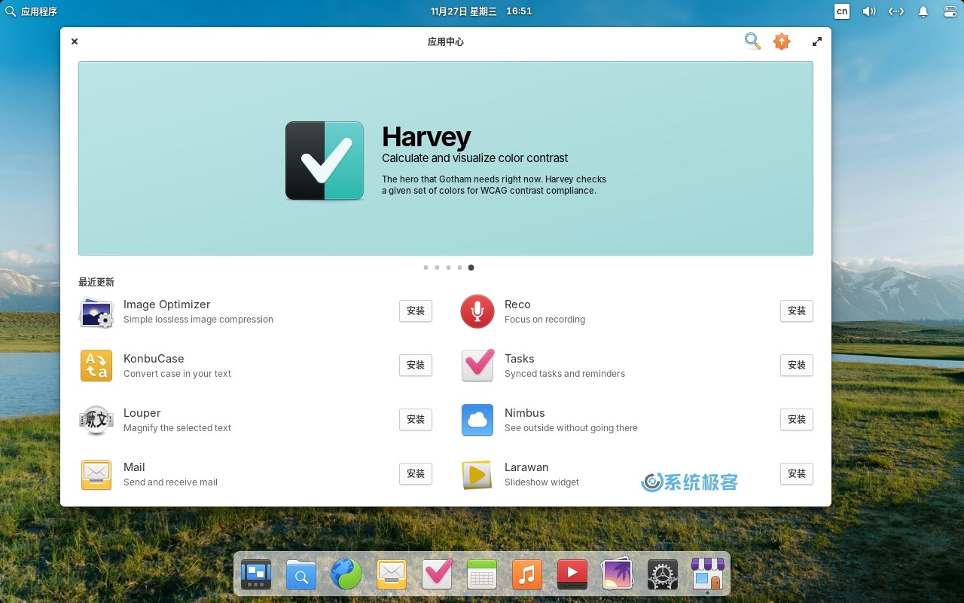The image size is (964, 603).
Task: Launch Calendar from the dock
Action: click(x=482, y=575)
